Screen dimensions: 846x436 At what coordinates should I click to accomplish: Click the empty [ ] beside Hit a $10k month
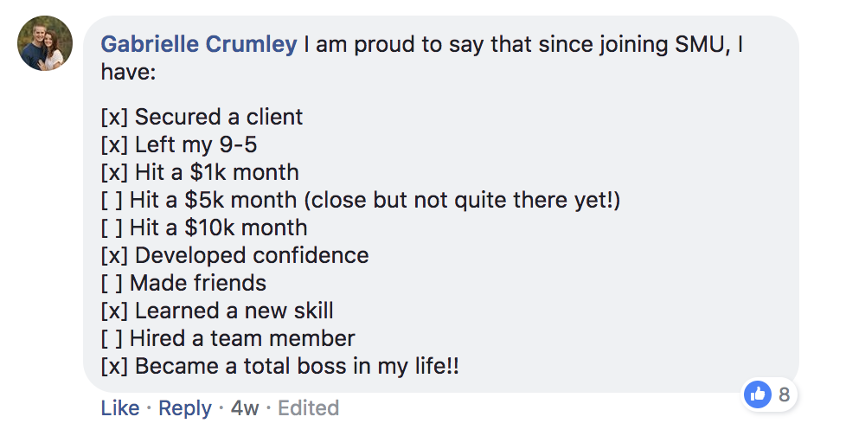tap(112, 228)
